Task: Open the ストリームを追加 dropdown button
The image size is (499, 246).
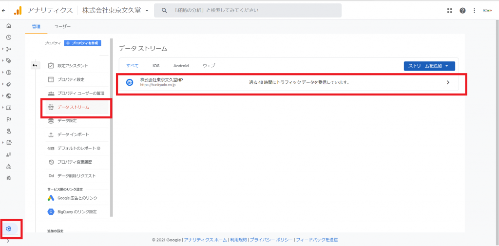Action: pyautogui.click(x=429, y=66)
